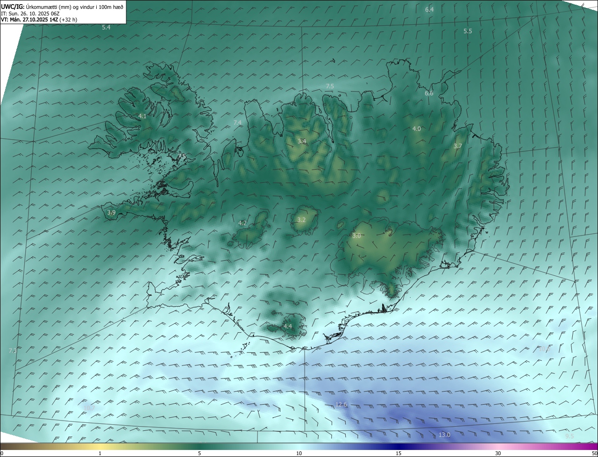Click the 3.2 label on Hofsjökull
The width and height of the screenshot is (598, 457).
301,220
